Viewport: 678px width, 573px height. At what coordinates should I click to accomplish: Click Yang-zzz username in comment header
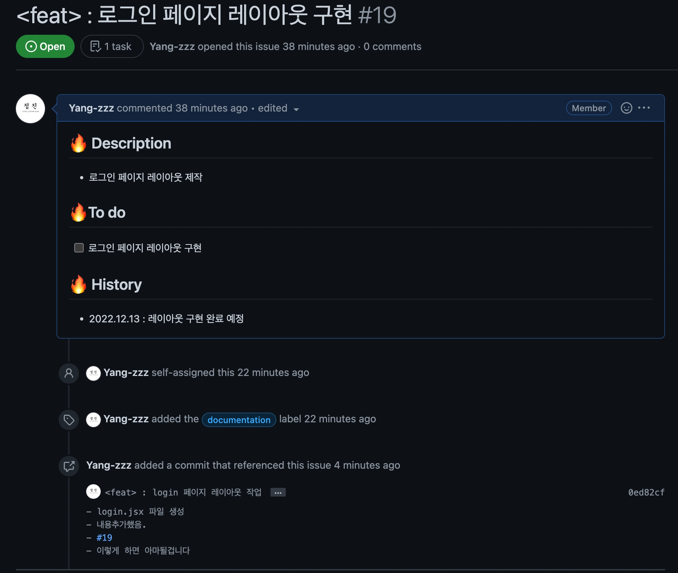click(91, 108)
